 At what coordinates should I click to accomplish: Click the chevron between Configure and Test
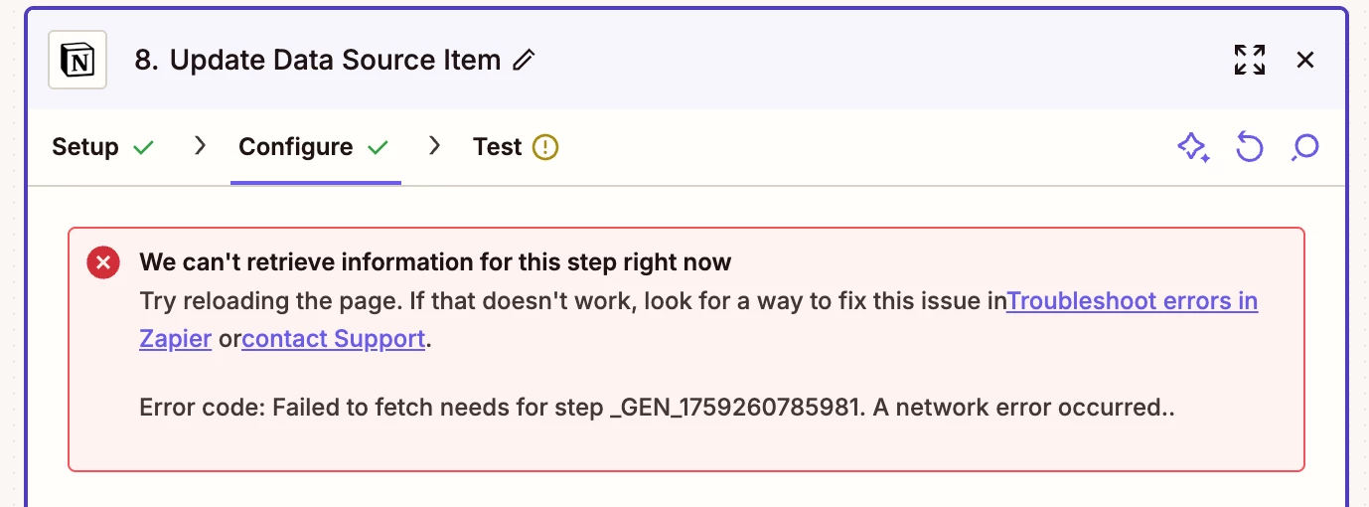click(x=434, y=146)
